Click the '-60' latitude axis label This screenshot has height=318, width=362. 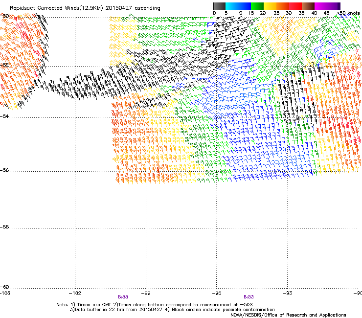[4, 287]
